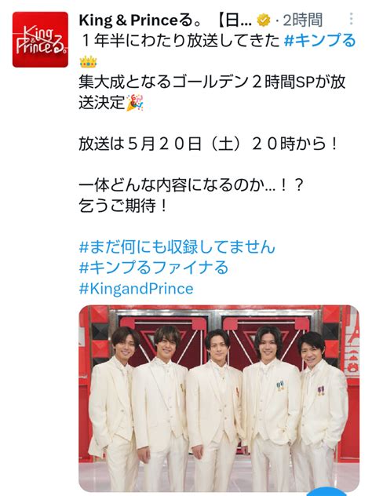Screen dimensions: 372x496
Task: Open the #キンプる hashtag
Action: pos(320,41)
